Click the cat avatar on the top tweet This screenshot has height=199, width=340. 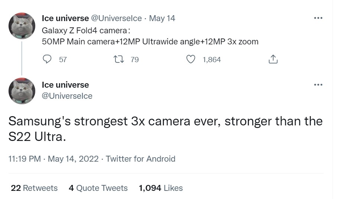22,26
